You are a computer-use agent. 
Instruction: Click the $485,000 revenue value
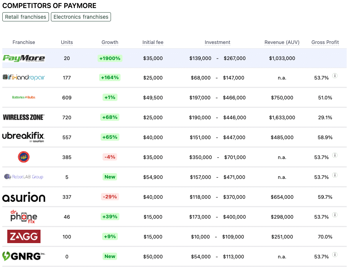pyautogui.click(x=282, y=137)
